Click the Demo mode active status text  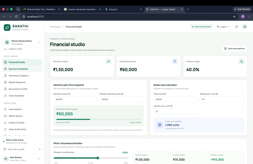(x=14, y=140)
